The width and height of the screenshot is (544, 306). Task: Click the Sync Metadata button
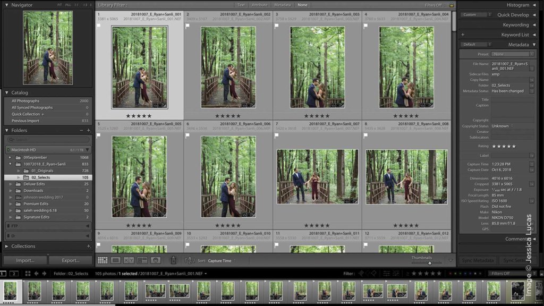point(478,260)
